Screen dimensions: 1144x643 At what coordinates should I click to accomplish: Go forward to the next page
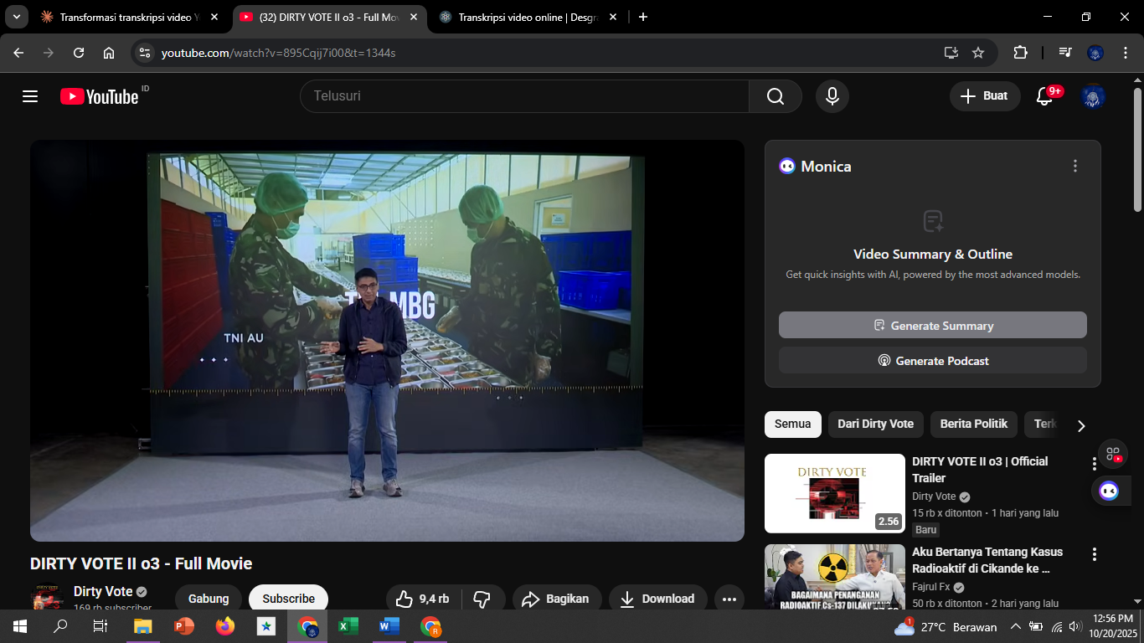coord(49,53)
